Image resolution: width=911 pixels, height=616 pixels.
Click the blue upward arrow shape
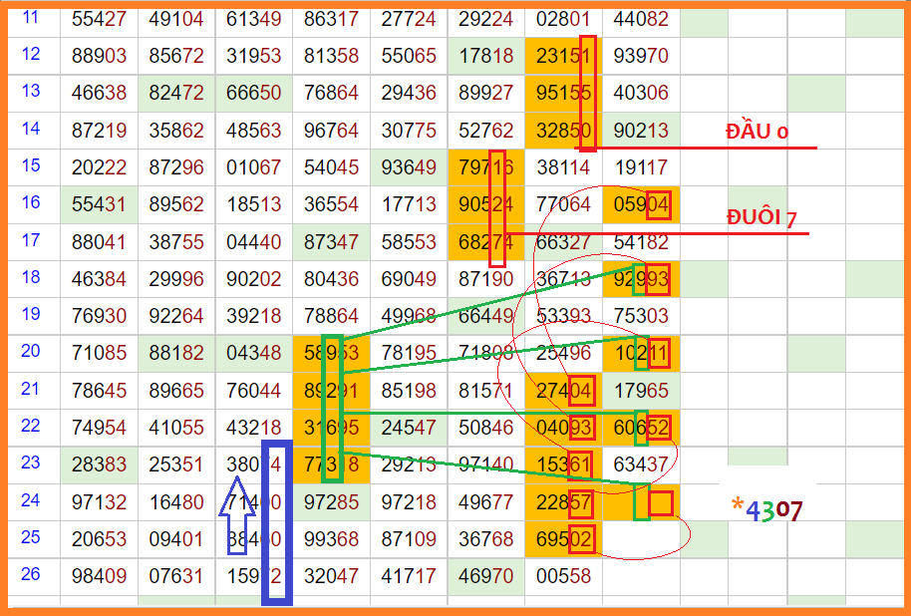(x=237, y=522)
